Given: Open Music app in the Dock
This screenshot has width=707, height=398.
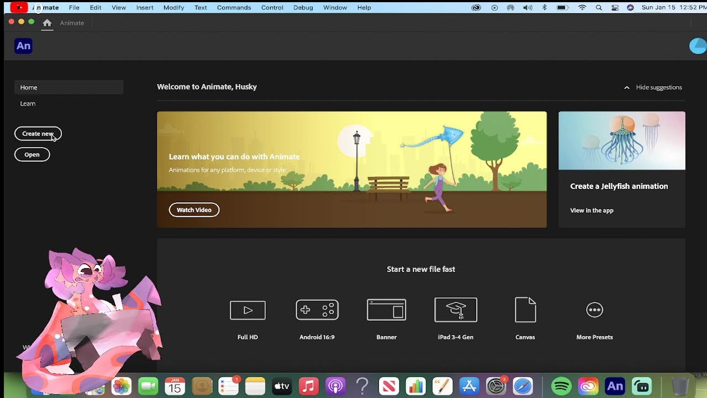Looking at the screenshot, I should coord(309,386).
